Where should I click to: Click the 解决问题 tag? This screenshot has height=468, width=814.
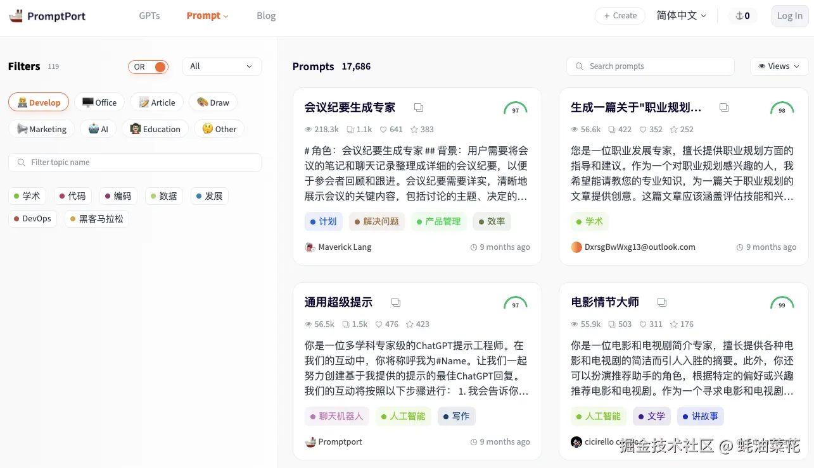coord(377,221)
